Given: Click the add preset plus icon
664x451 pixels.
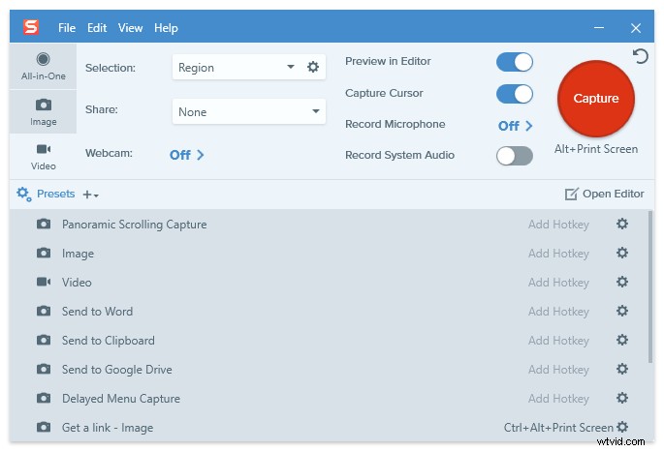Looking at the screenshot, I should click(x=90, y=195).
